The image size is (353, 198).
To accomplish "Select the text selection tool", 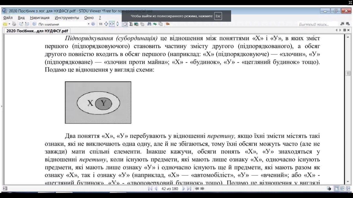I will 130,24.
